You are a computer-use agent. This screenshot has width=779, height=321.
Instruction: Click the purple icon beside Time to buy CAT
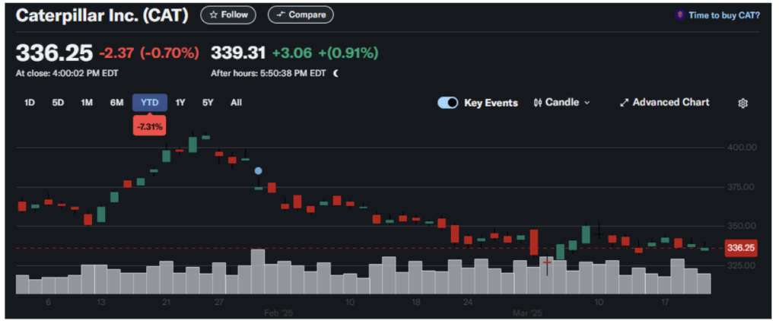point(679,15)
